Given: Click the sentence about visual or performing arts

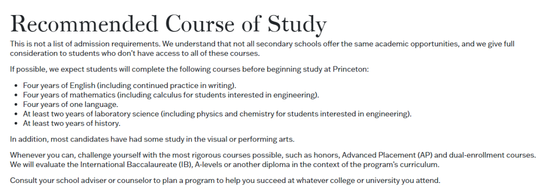Looking at the screenshot, I should tap(152, 139).
